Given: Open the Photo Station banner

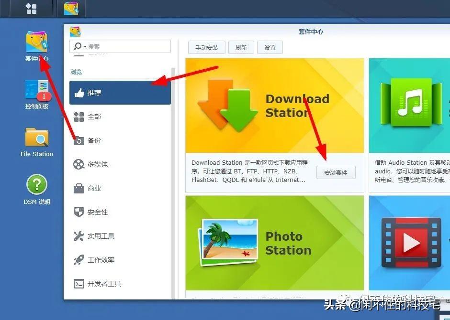Looking at the screenshot, I should [x=275, y=243].
